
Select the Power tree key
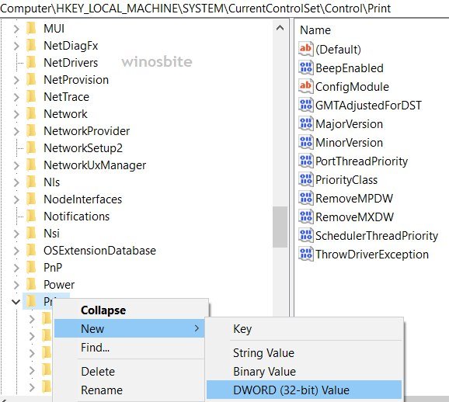point(59,285)
